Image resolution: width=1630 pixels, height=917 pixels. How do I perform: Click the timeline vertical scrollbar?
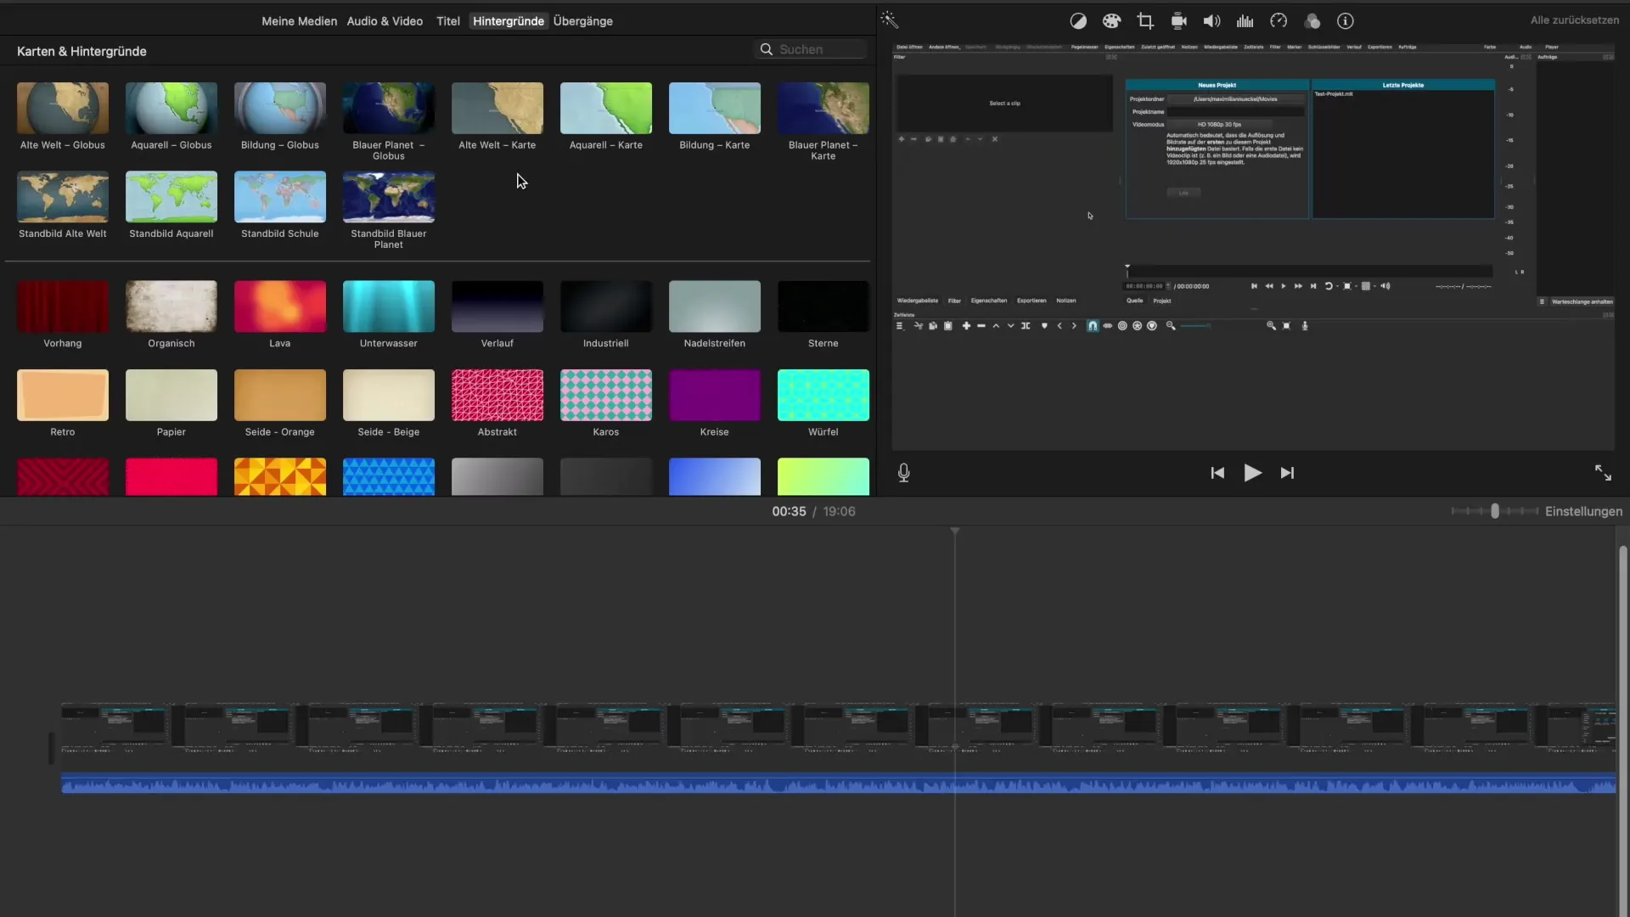[x=1622, y=730]
